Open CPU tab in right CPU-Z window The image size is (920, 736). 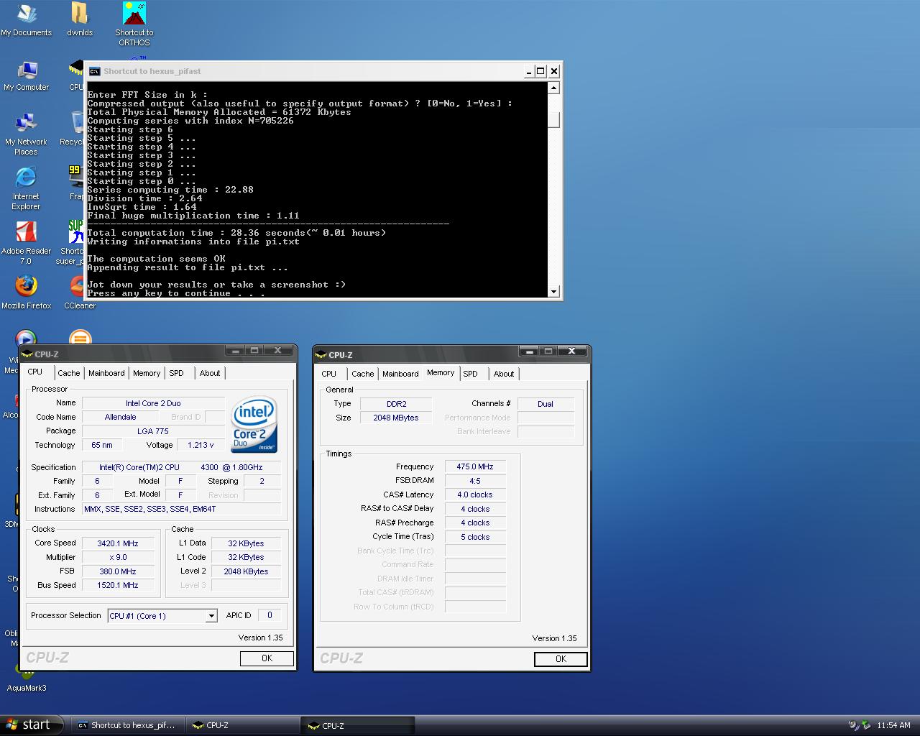[329, 374]
